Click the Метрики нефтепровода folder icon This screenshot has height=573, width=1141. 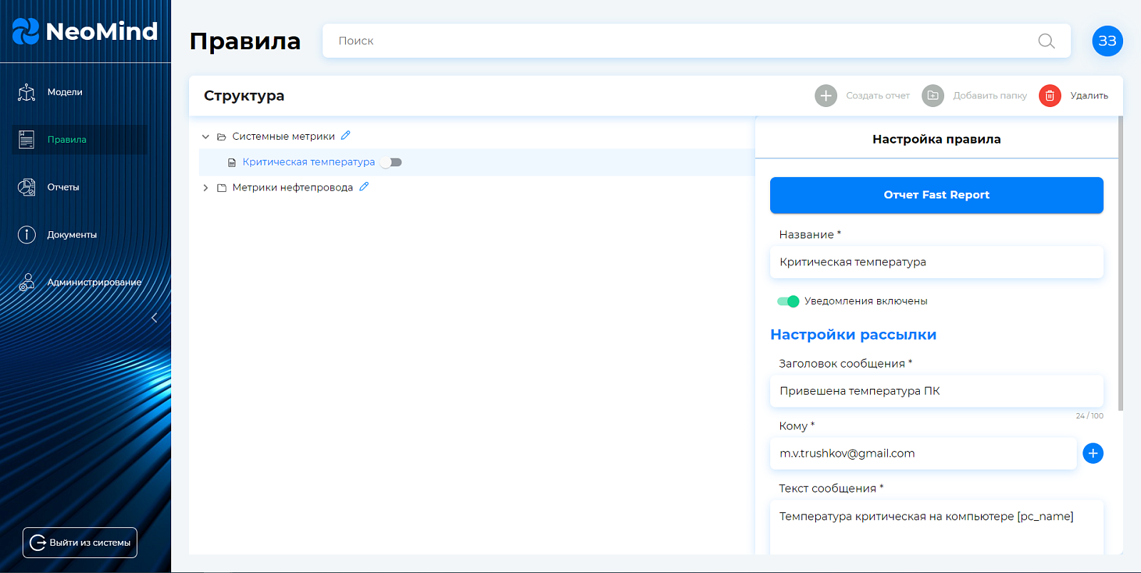pos(222,188)
